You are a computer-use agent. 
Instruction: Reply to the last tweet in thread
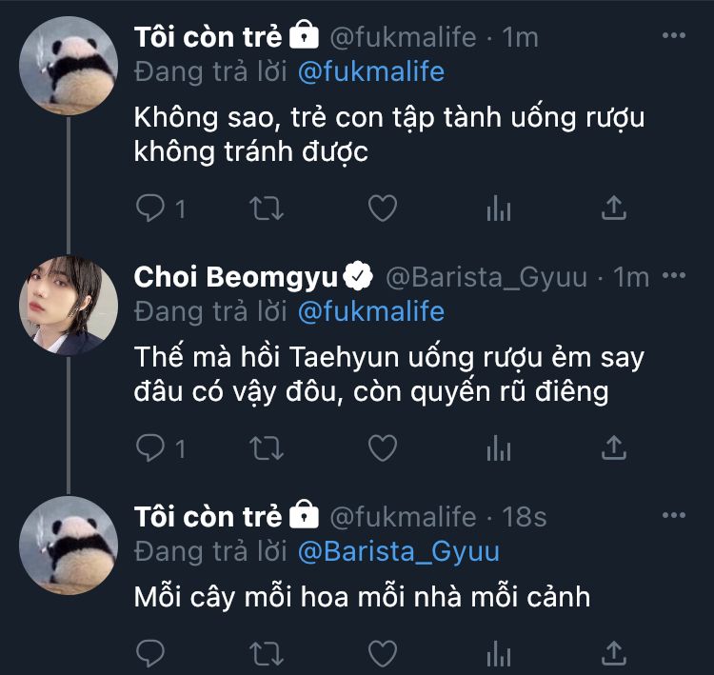point(151,652)
